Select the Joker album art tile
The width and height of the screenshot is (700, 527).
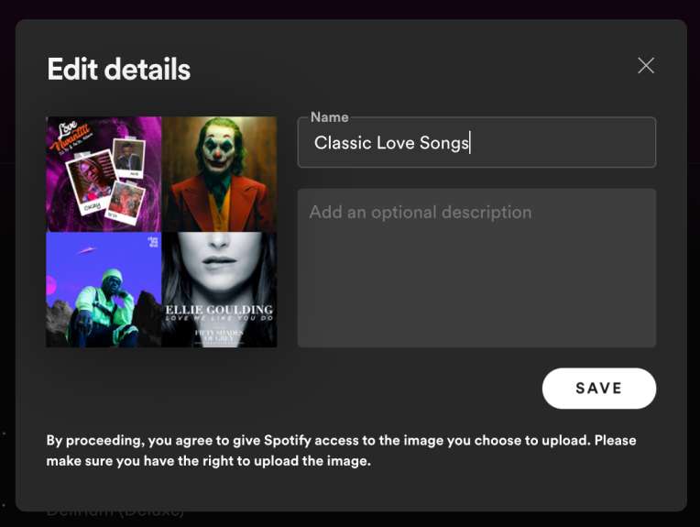[219, 174]
